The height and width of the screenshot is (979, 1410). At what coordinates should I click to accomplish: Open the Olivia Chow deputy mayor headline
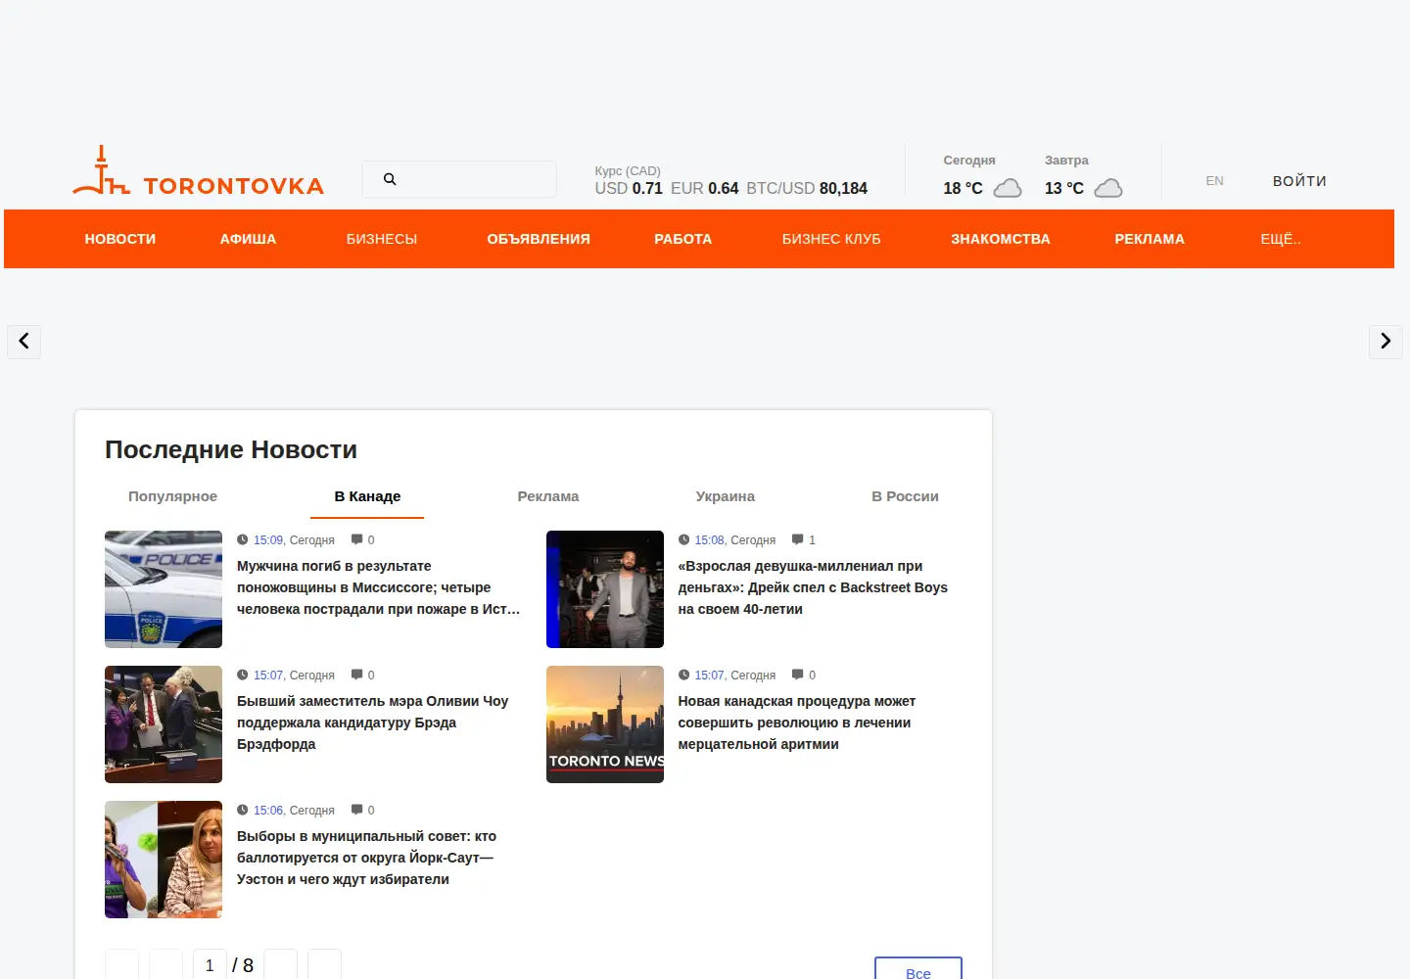click(x=373, y=723)
